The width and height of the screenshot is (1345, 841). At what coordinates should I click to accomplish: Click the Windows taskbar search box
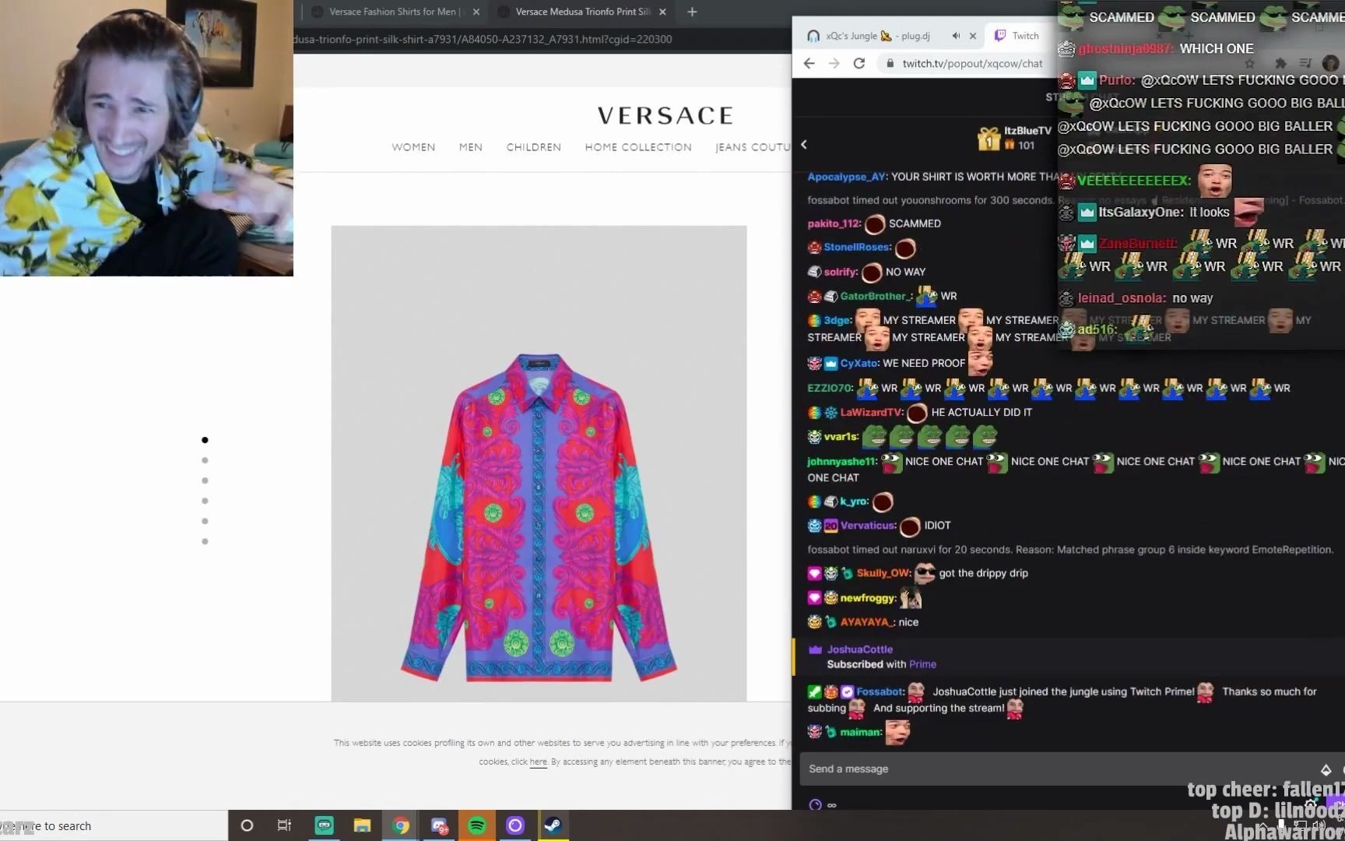(114, 825)
